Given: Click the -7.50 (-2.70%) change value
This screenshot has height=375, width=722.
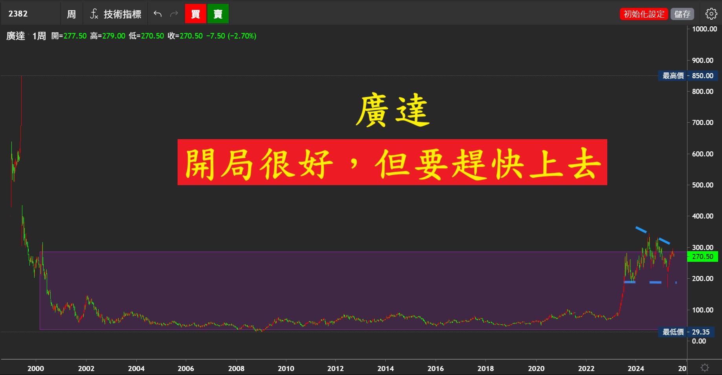Looking at the screenshot, I should [231, 36].
